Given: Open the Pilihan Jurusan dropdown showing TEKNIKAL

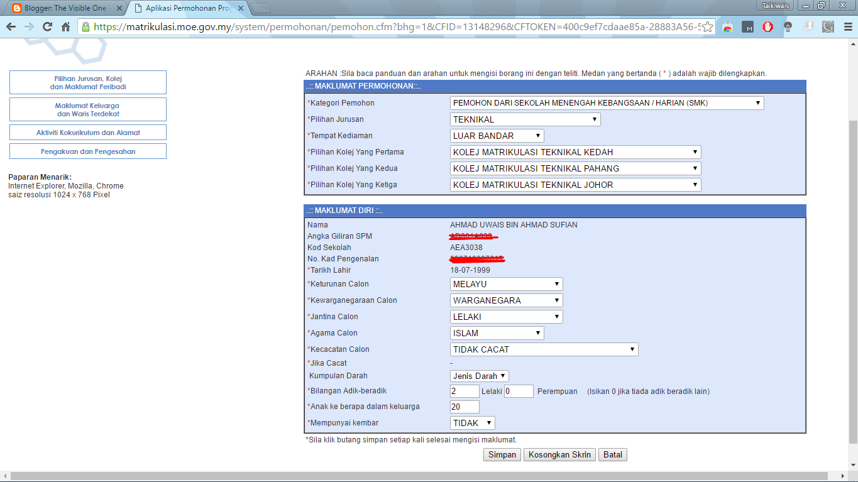Looking at the screenshot, I should coord(525,119).
